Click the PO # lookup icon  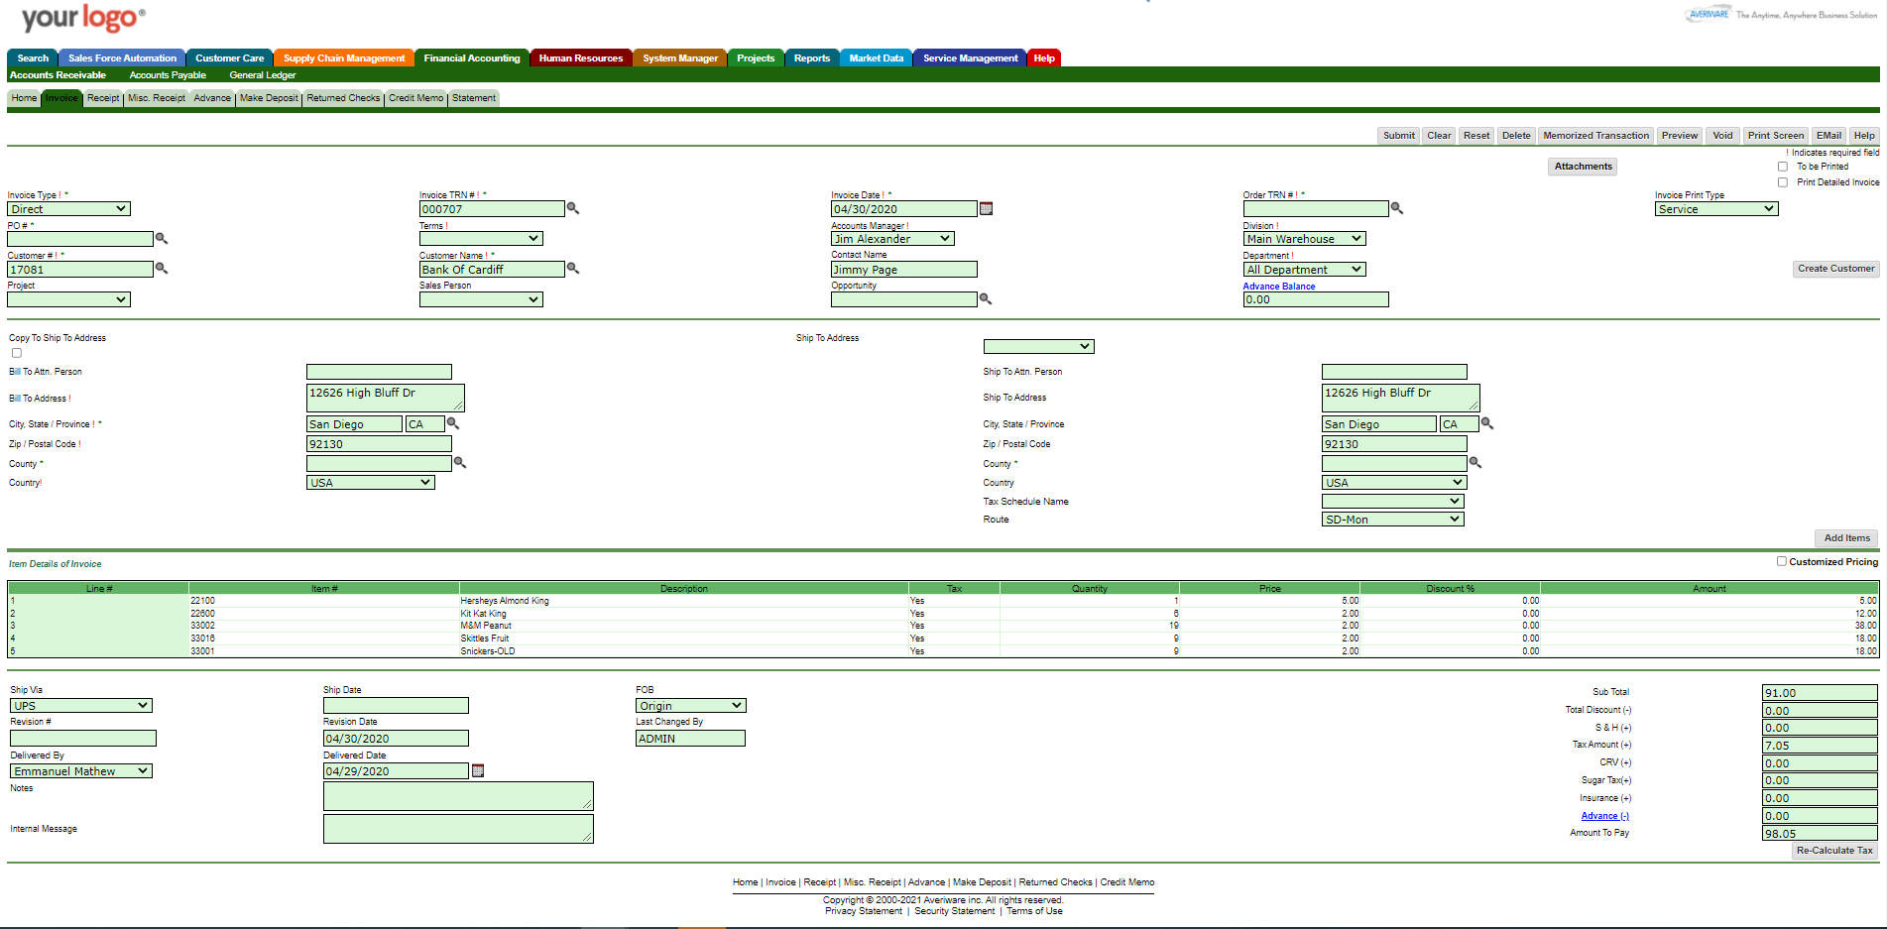click(162, 239)
